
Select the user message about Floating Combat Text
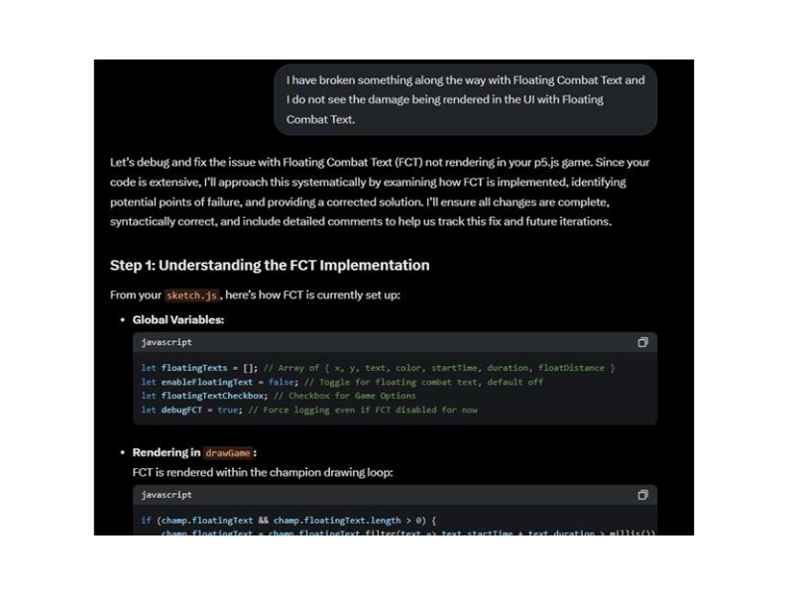pos(465,100)
